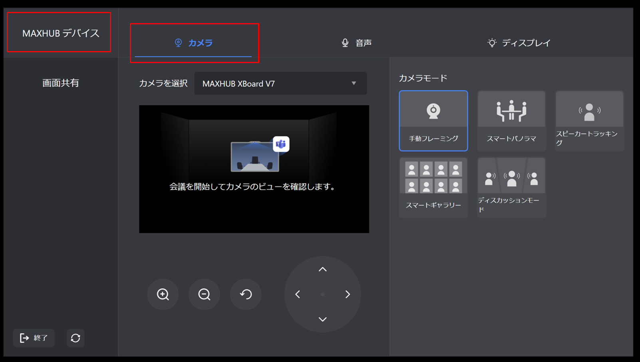Viewport: 640px width, 362px height.
Task: Click the Teams icon in camera preview
Action: click(x=281, y=144)
